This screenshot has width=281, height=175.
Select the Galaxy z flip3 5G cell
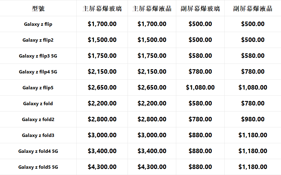point(38,56)
